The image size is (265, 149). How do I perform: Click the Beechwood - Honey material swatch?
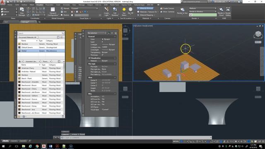[19, 106]
